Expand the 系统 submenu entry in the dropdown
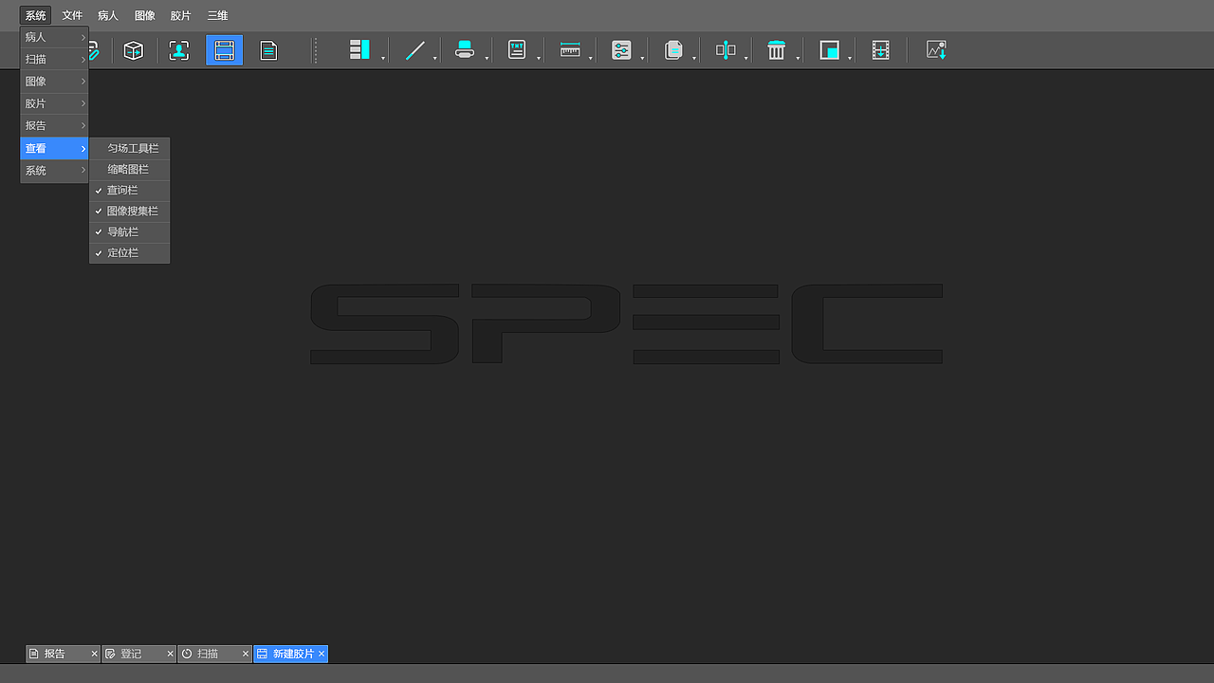Screen dimensions: 1214x683 coord(54,171)
